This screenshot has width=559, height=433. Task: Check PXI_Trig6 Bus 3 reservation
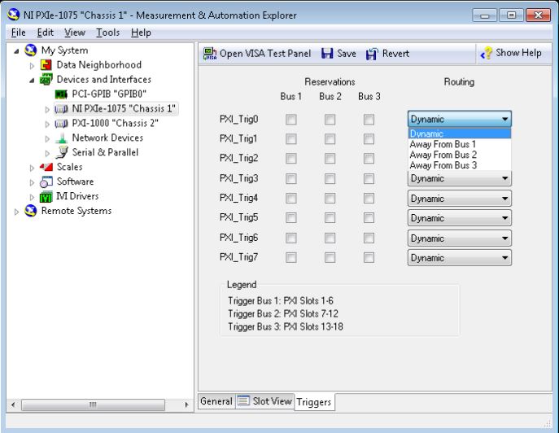369,238
